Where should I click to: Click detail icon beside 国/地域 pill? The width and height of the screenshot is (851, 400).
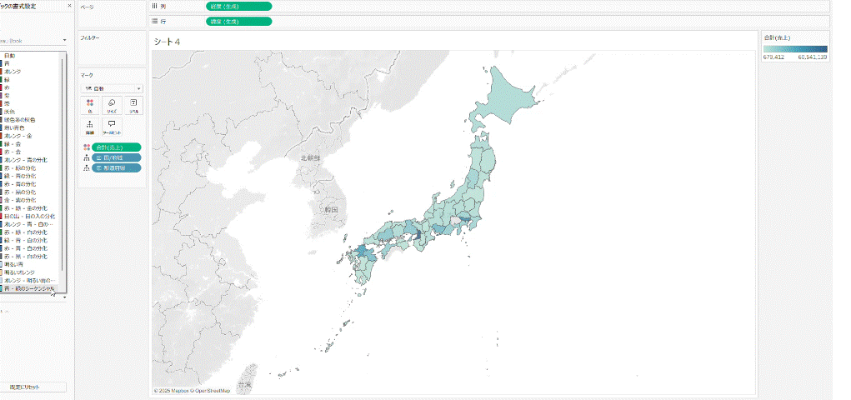pos(85,157)
